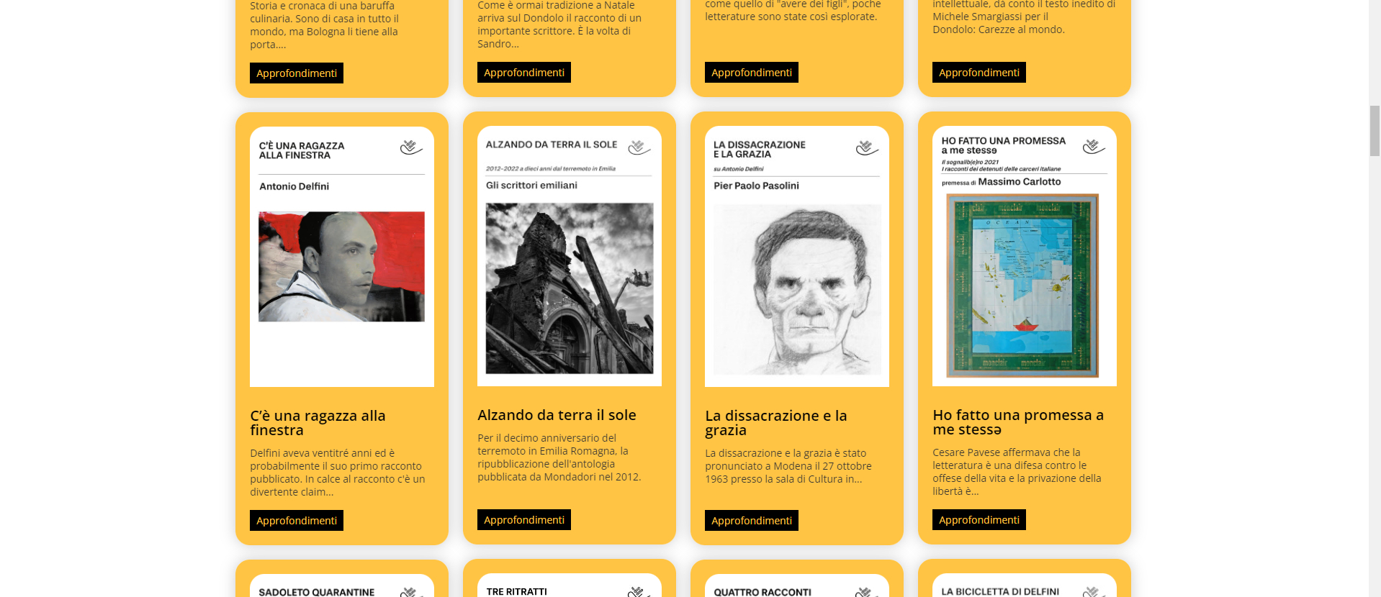Open the ocean map artwork cover
The image size is (1381, 597).
point(1023,286)
